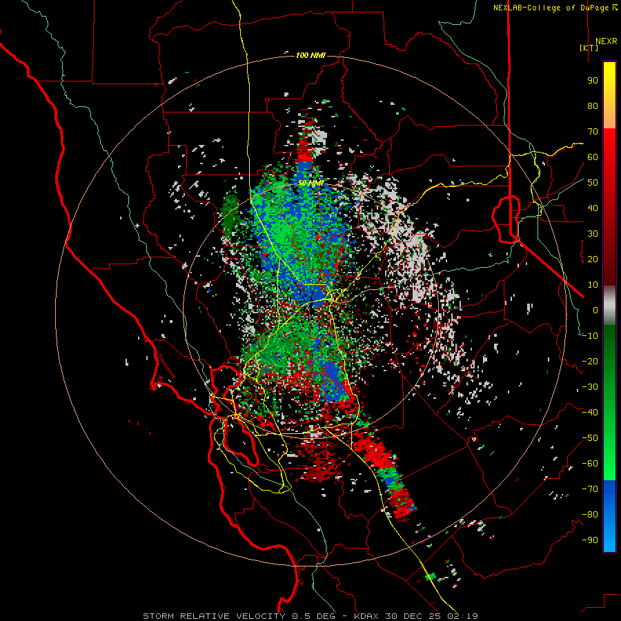Click the -80 value on the velocity scale
This screenshot has height=621, width=621.
point(590,515)
